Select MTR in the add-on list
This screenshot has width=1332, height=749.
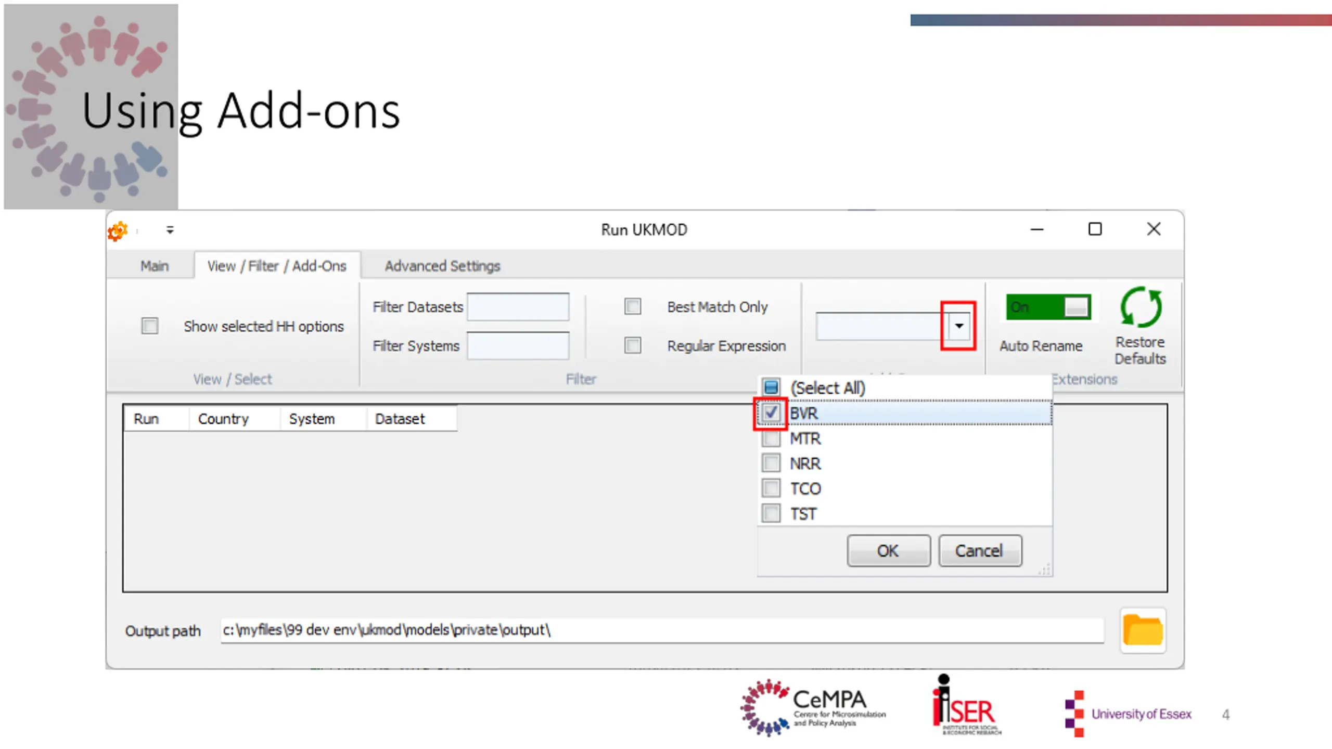pos(771,439)
